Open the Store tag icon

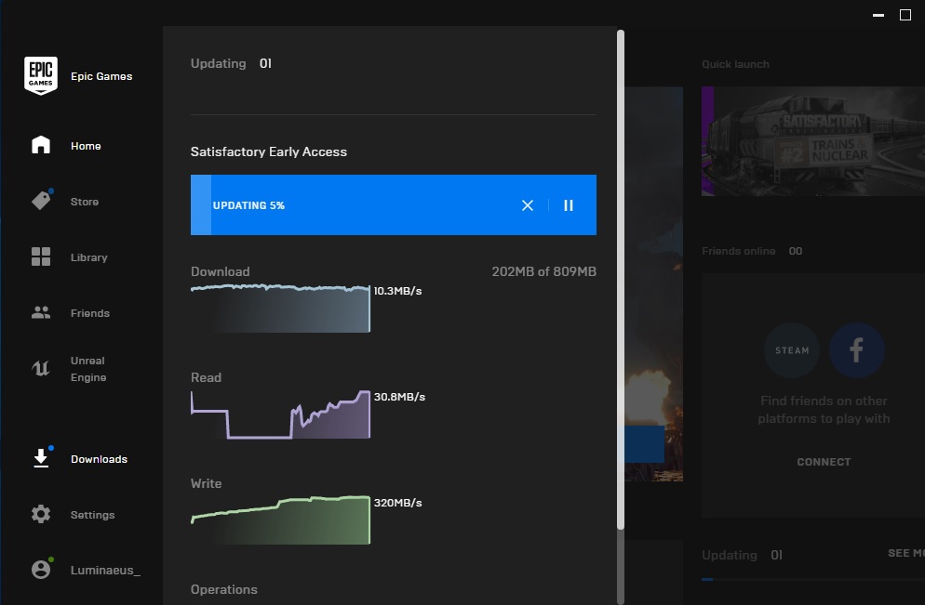[x=41, y=201]
